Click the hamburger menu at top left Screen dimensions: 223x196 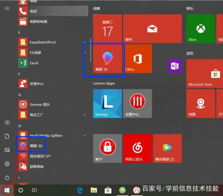point(7,8)
